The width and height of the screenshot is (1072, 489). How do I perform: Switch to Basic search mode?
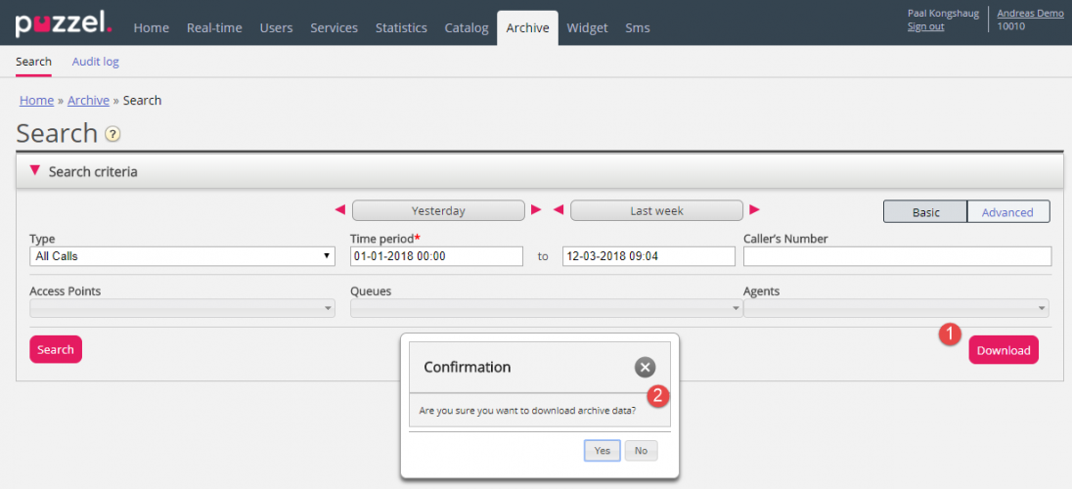click(x=925, y=212)
